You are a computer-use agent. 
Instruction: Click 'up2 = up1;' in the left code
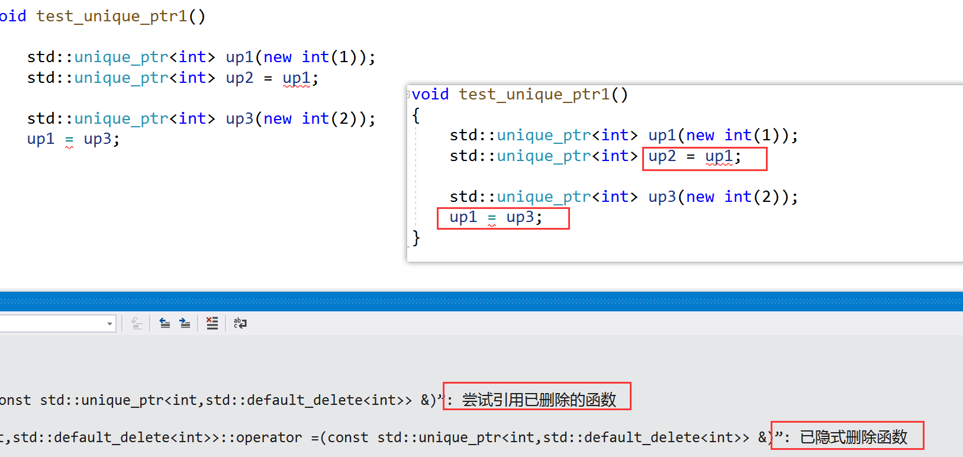point(272,78)
